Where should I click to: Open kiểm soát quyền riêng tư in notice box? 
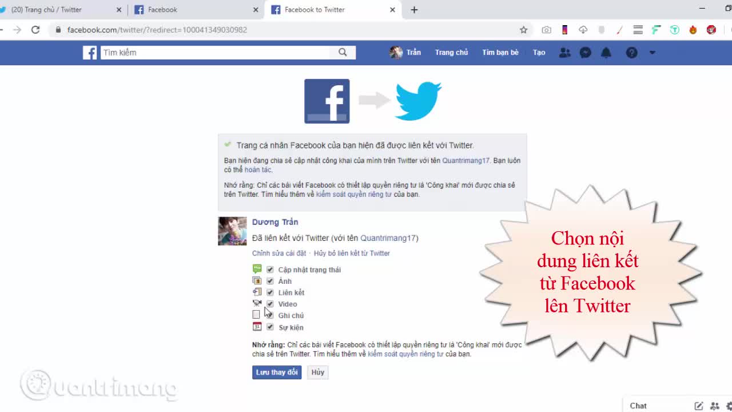pyautogui.click(x=354, y=195)
